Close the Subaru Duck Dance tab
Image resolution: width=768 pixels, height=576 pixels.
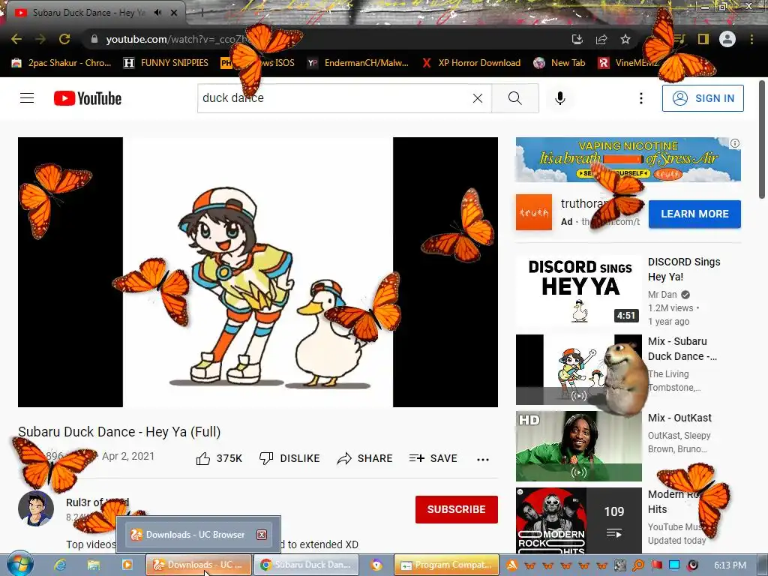174,13
